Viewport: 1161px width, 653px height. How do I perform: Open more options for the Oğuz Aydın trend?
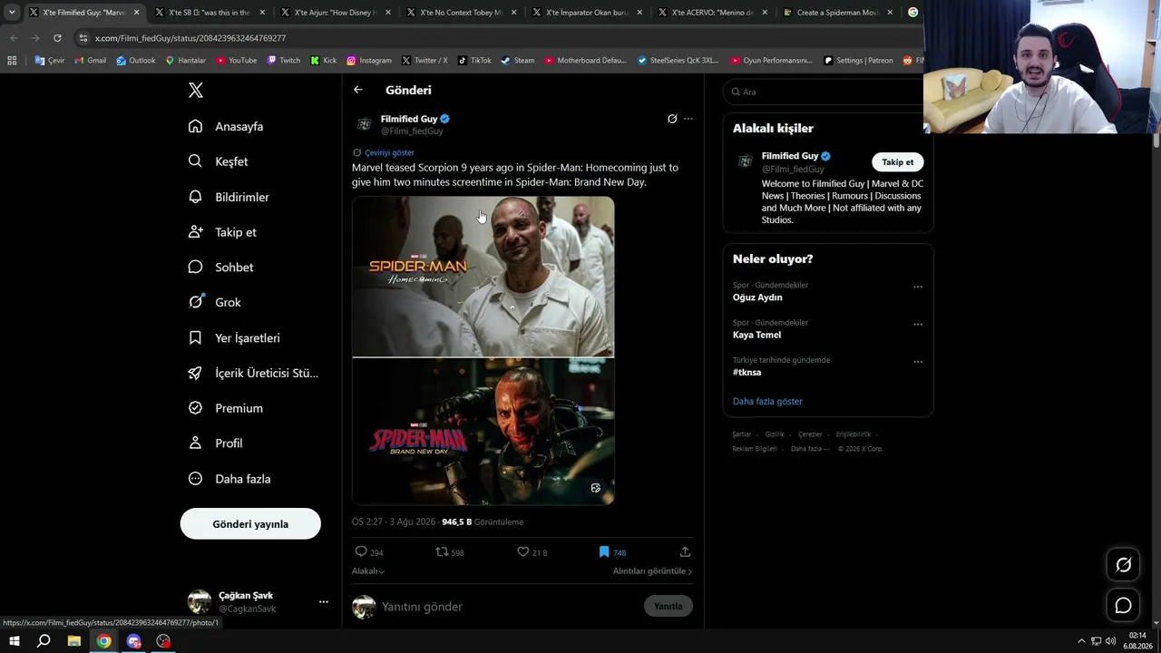pos(918,287)
